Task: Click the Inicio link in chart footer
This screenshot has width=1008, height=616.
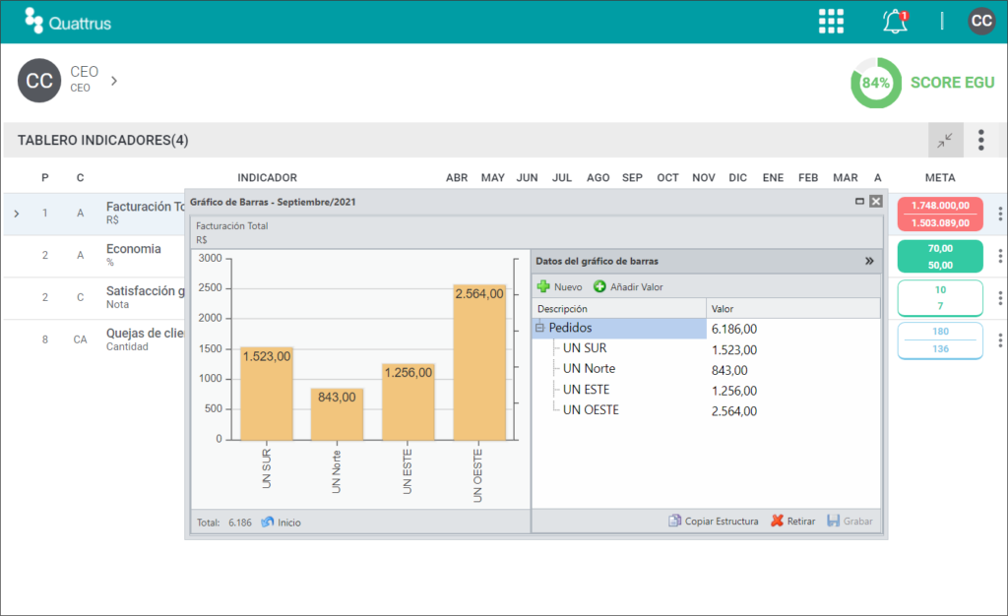Action: [x=281, y=523]
